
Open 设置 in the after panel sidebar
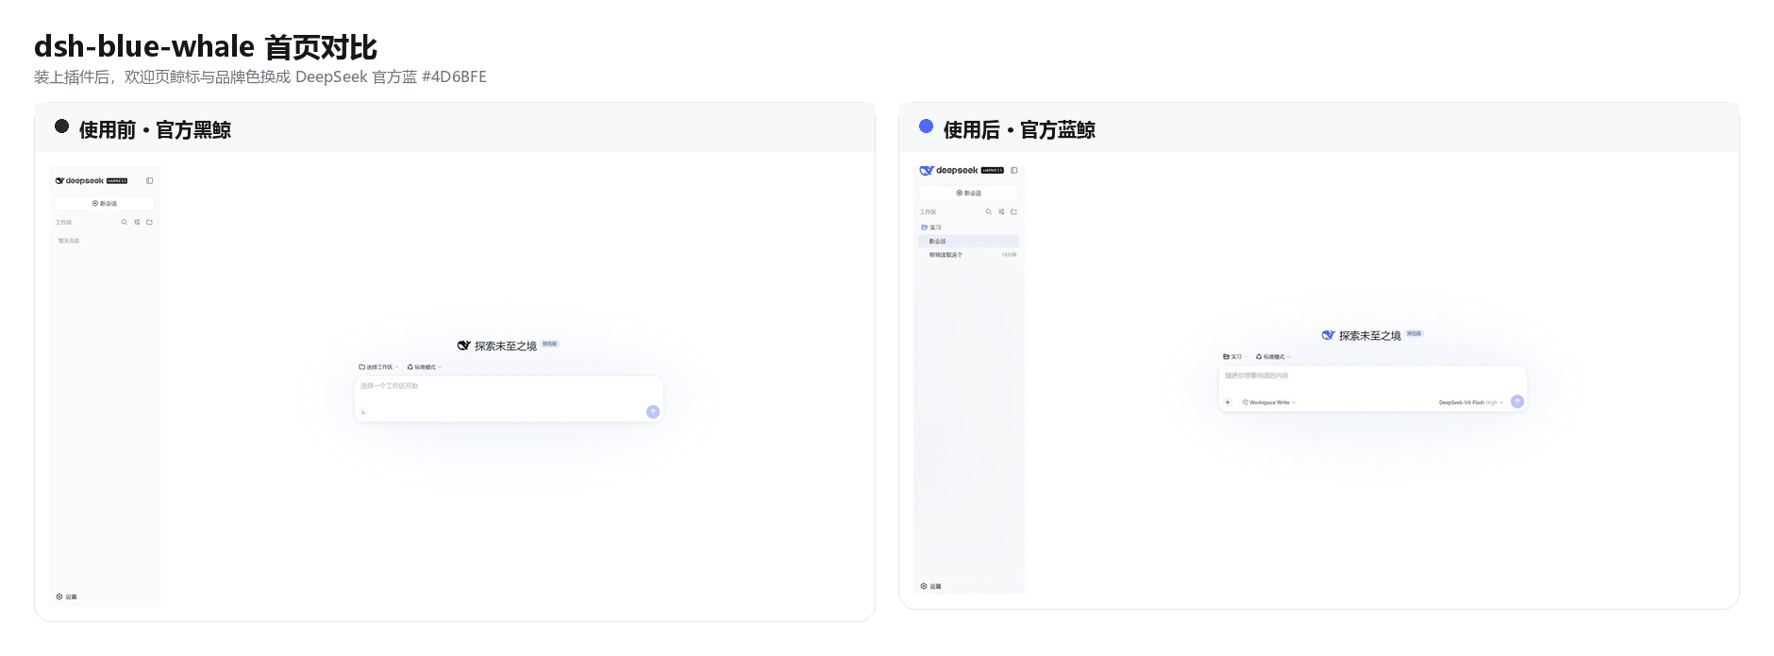pos(930,586)
